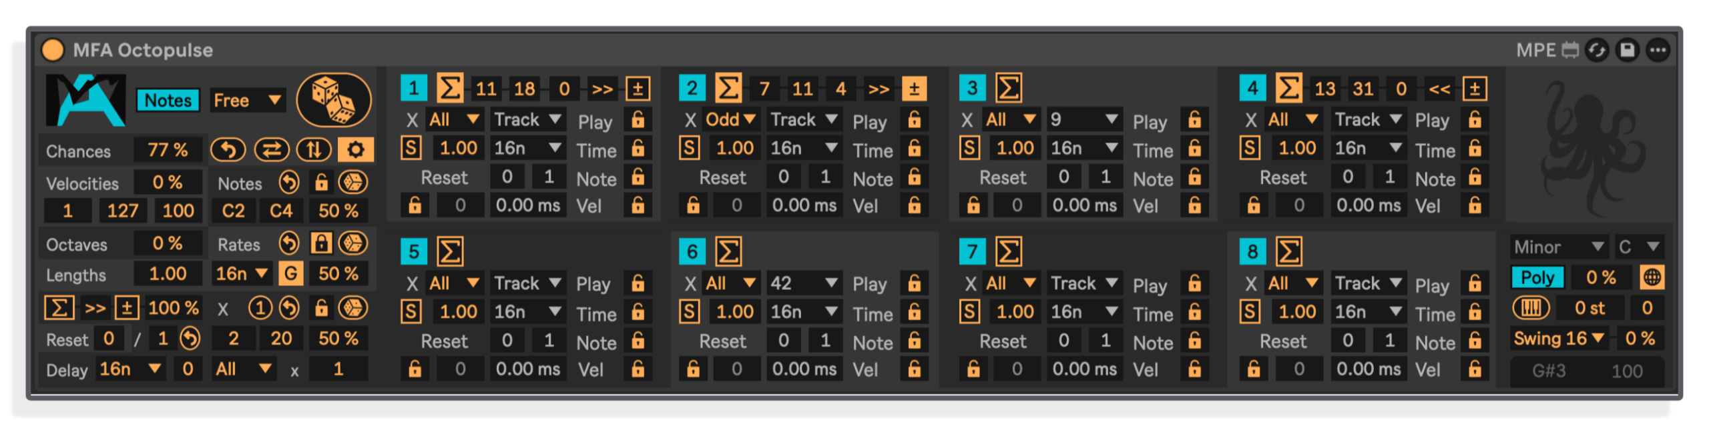Toggle the device on/off orange circle
1709x426 pixels.
coord(53,50)
